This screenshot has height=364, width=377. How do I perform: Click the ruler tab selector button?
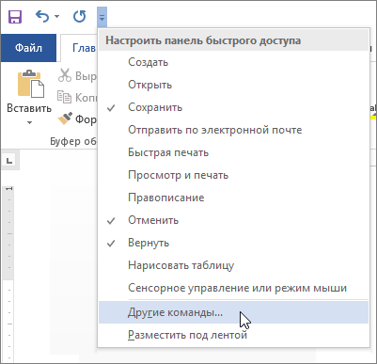point(9,161)
